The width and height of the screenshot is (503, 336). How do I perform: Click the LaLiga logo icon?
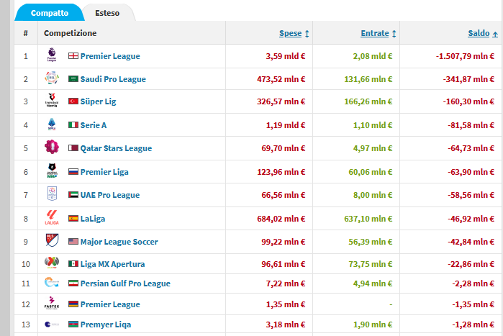52,217
